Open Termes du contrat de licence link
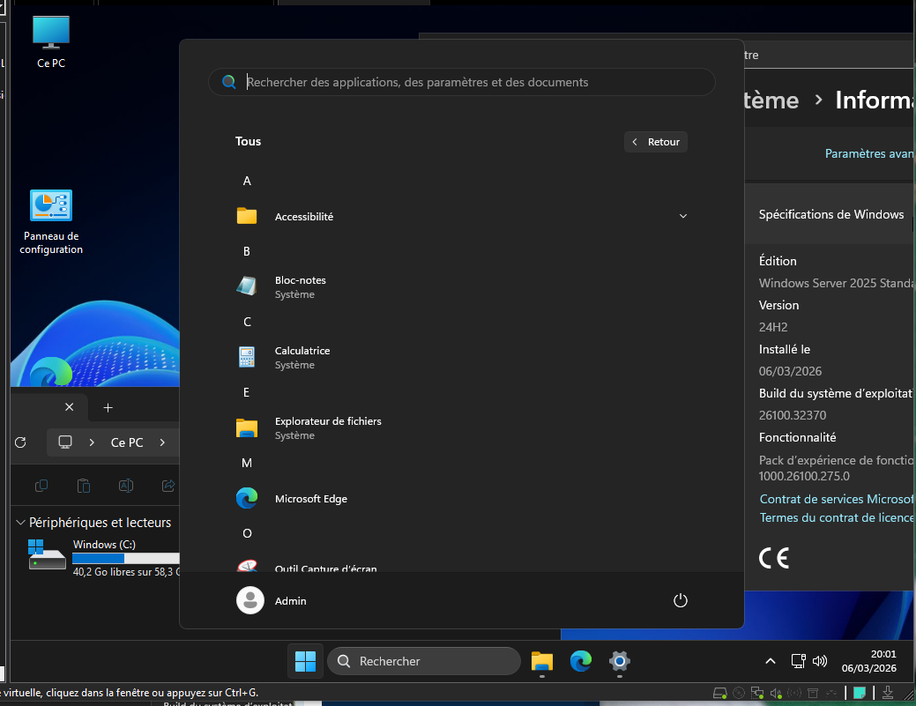The image size is (916, 706). click(837, 517)
